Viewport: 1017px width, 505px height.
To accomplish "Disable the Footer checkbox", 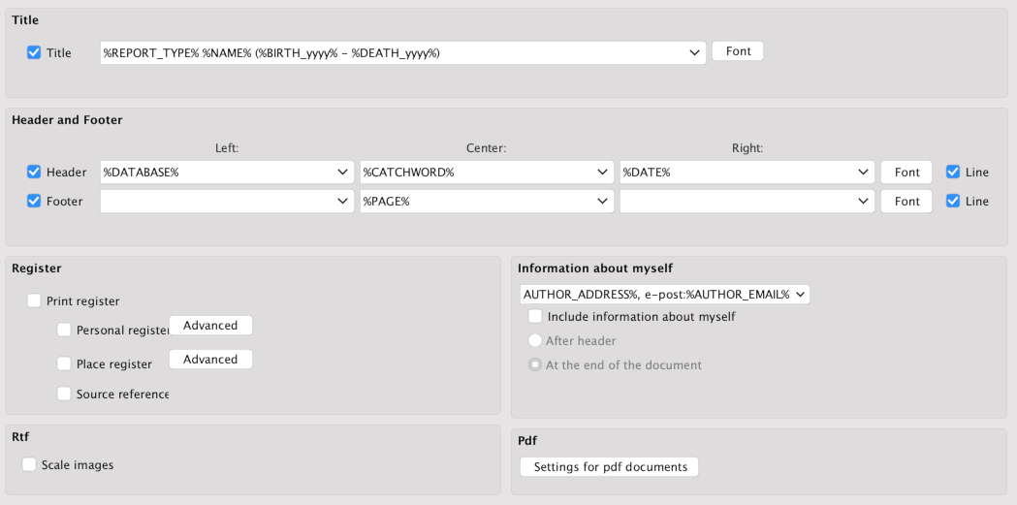I will 34,202.
